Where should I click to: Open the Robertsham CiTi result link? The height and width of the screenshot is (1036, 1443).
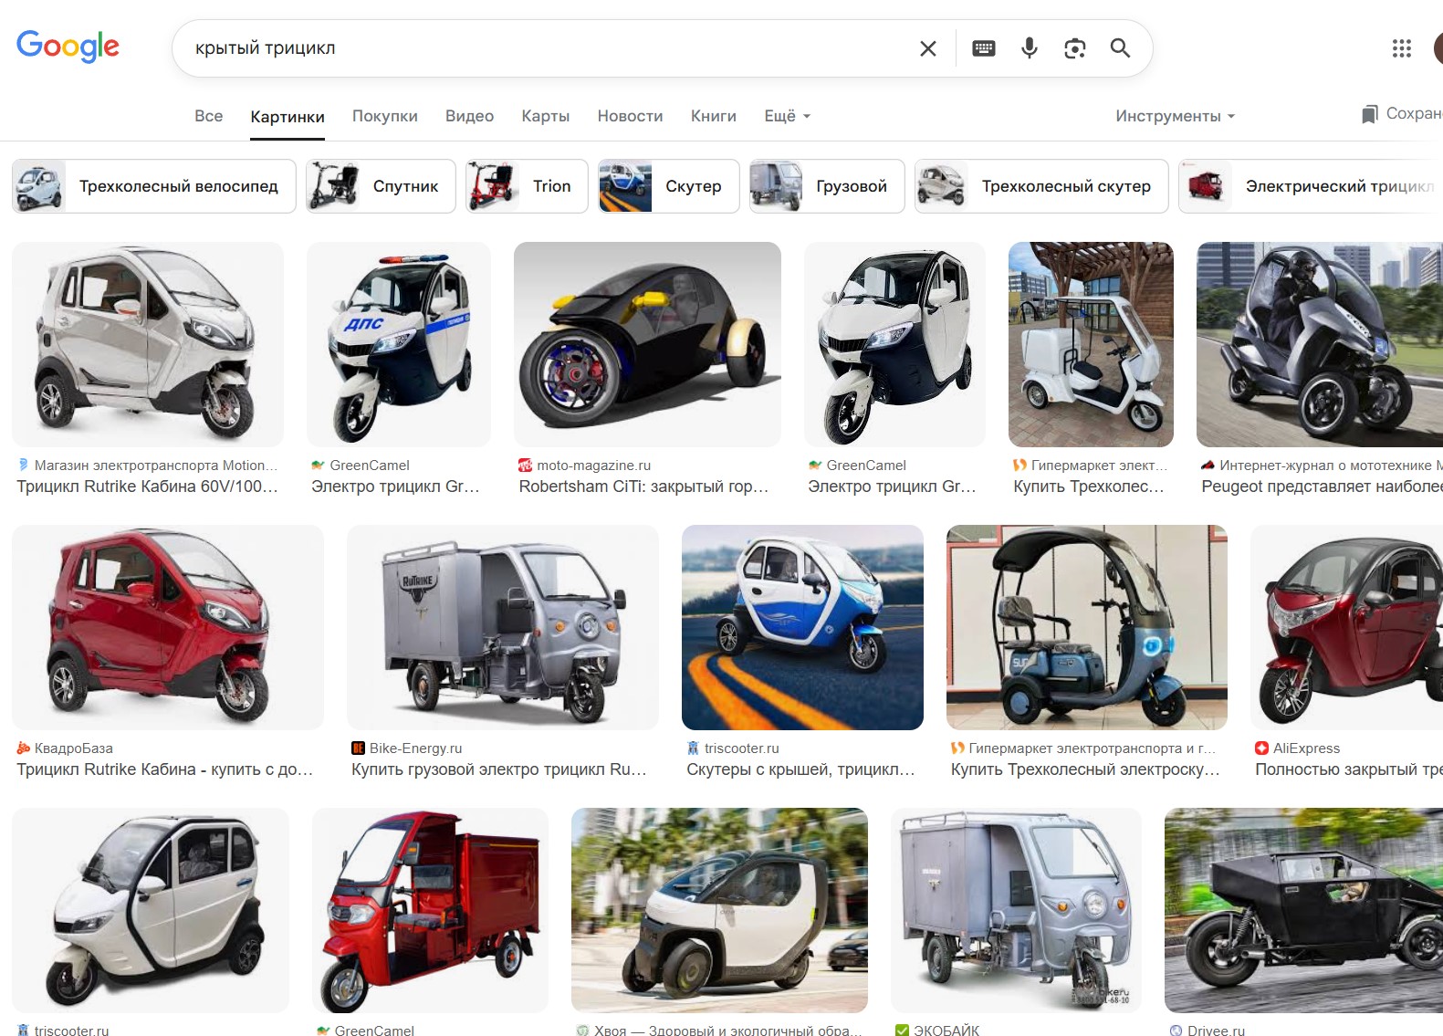(x=643, y=487)
